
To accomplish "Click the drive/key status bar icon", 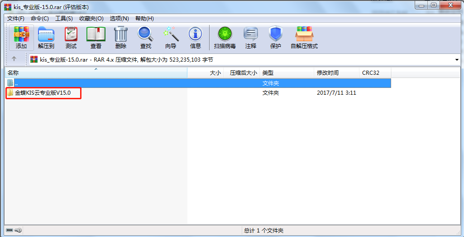I will (13, 230).
